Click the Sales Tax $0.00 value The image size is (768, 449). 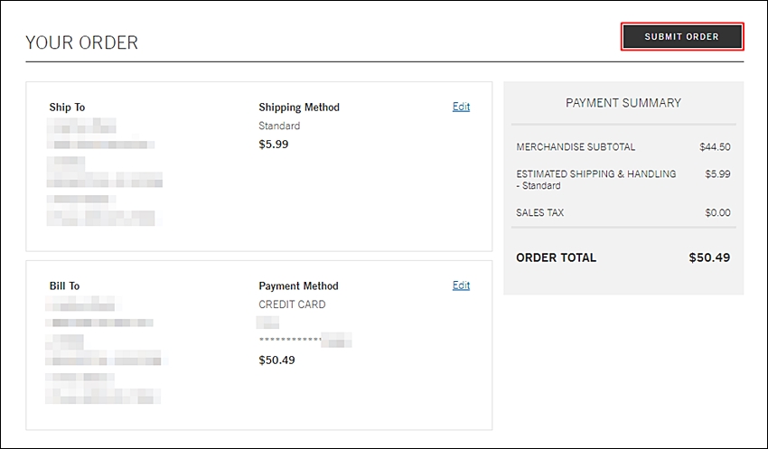[717, 212]
